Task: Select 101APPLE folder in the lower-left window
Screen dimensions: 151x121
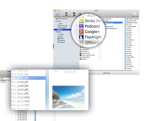Action: pos(3,82)
